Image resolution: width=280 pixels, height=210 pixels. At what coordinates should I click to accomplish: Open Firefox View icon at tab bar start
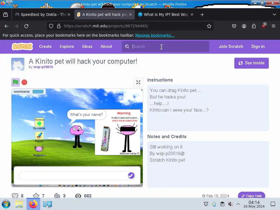[5, 14]
